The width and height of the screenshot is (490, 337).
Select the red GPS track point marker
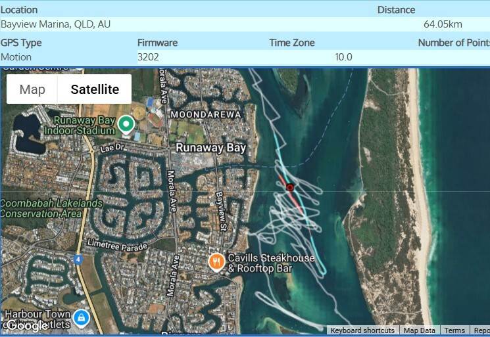[290, 187]
